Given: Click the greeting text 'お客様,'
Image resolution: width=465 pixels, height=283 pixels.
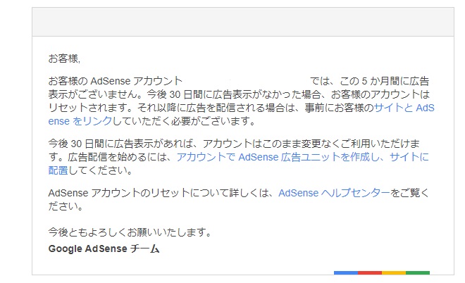Looking at the screenshot, I should 64,58.
